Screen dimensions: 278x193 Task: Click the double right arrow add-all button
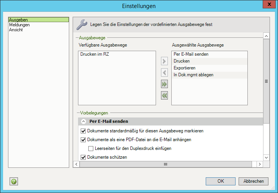click(x=164, y=84)
